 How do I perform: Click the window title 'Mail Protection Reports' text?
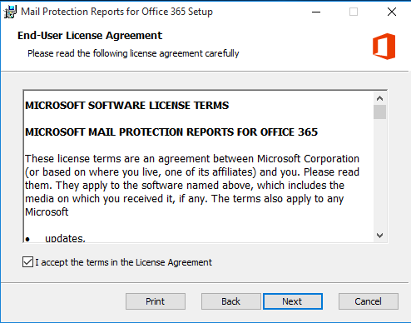[x=116, y=12]
